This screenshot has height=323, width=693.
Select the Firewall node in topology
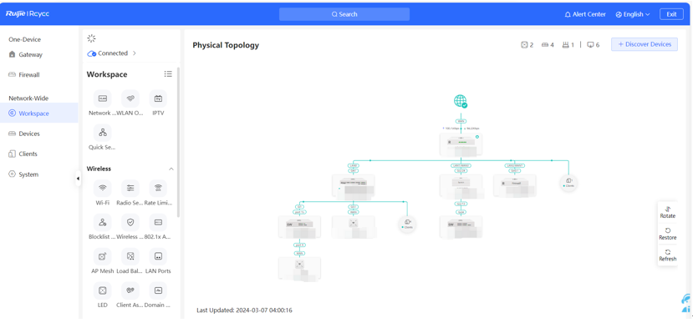514,185
